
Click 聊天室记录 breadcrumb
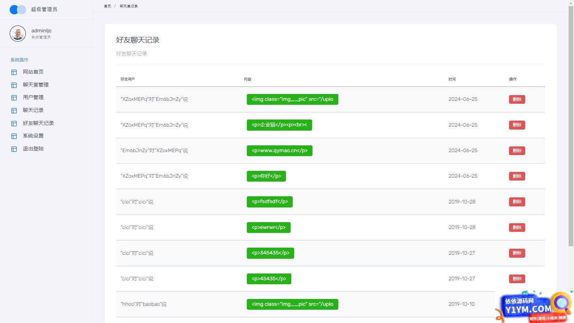click(x=129, y=6)
